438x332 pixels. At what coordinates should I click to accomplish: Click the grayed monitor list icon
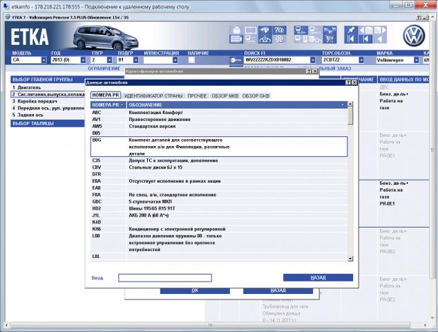click(x=315, y=30)
